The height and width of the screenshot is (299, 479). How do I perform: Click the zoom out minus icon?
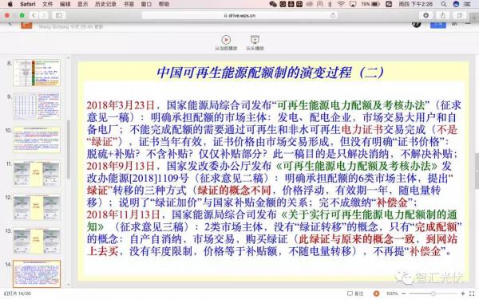(x=403, y=293)
